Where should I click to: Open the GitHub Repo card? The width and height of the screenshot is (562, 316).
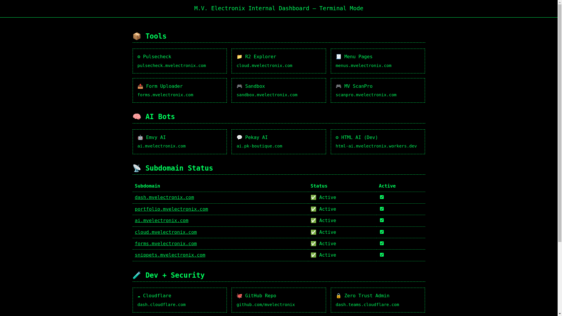279,300
